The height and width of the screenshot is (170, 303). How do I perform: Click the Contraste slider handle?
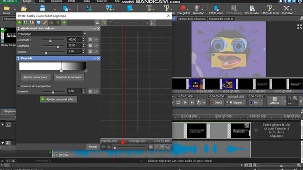point(58,47)
